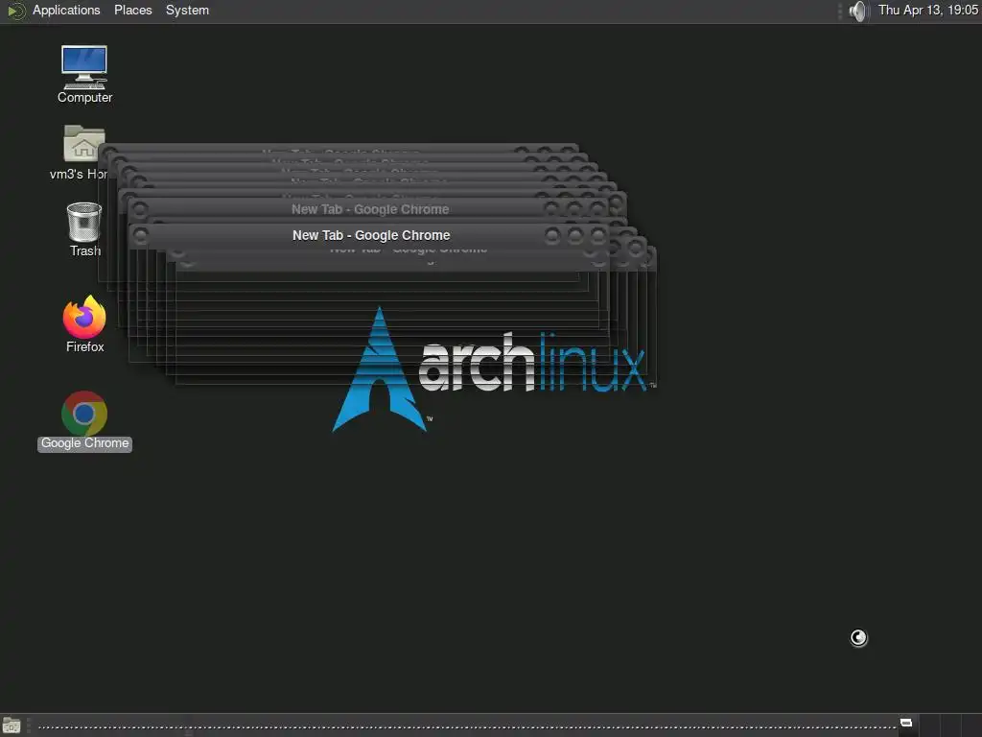Open the clock showing Thu Apr 13

point(927,10)
